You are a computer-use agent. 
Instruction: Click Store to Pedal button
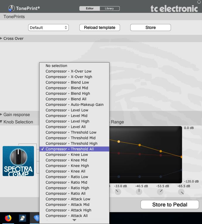(170, 205)
